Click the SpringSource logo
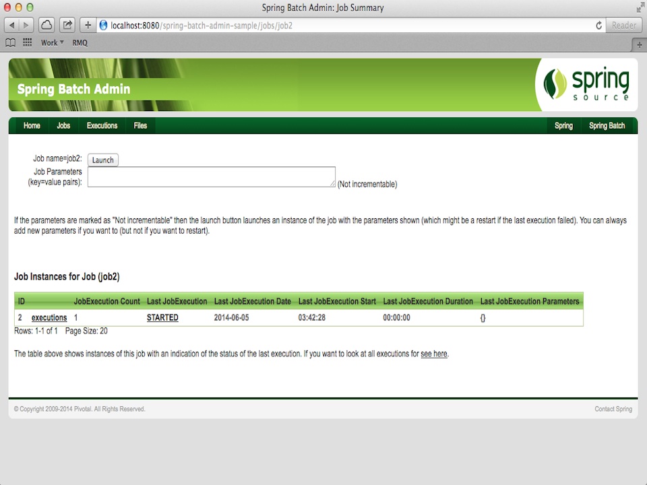The width and height of the screenshot is (647, 485). (x=586, y=84)
